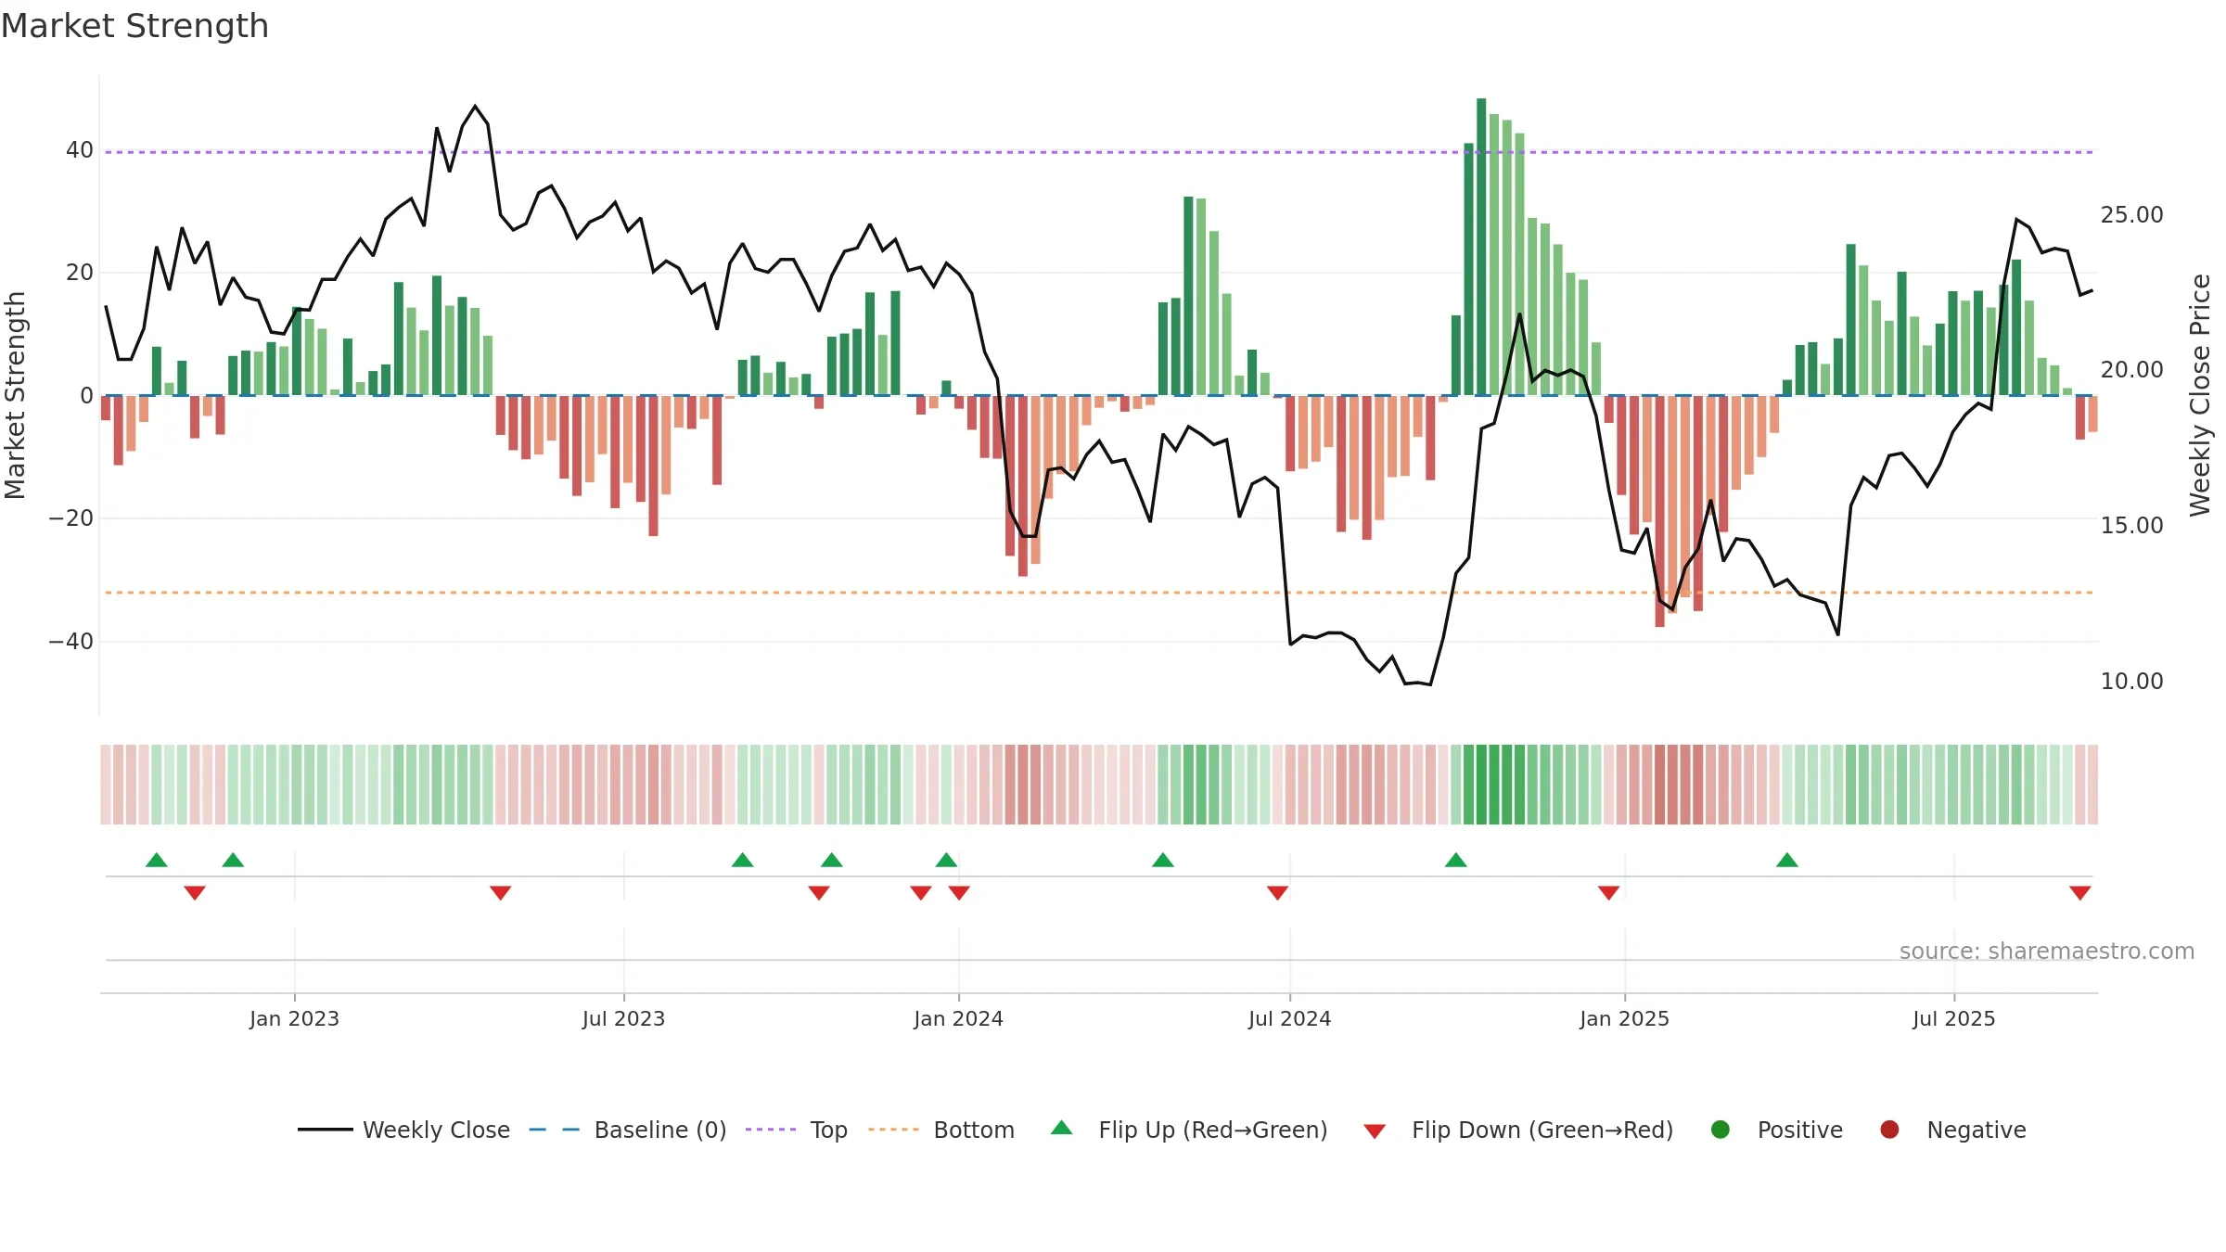Image resolution: width=2226 pixels, height=1252 pixels.
Task: Click the last red flip-down marker
Action: click(x=2080, y=892)
